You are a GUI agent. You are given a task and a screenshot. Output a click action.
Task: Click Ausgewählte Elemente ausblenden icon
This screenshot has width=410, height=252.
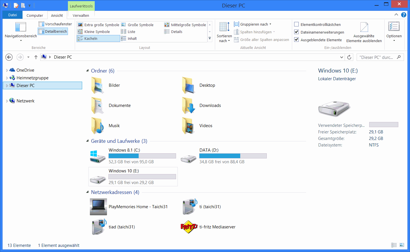click(364, 27)
